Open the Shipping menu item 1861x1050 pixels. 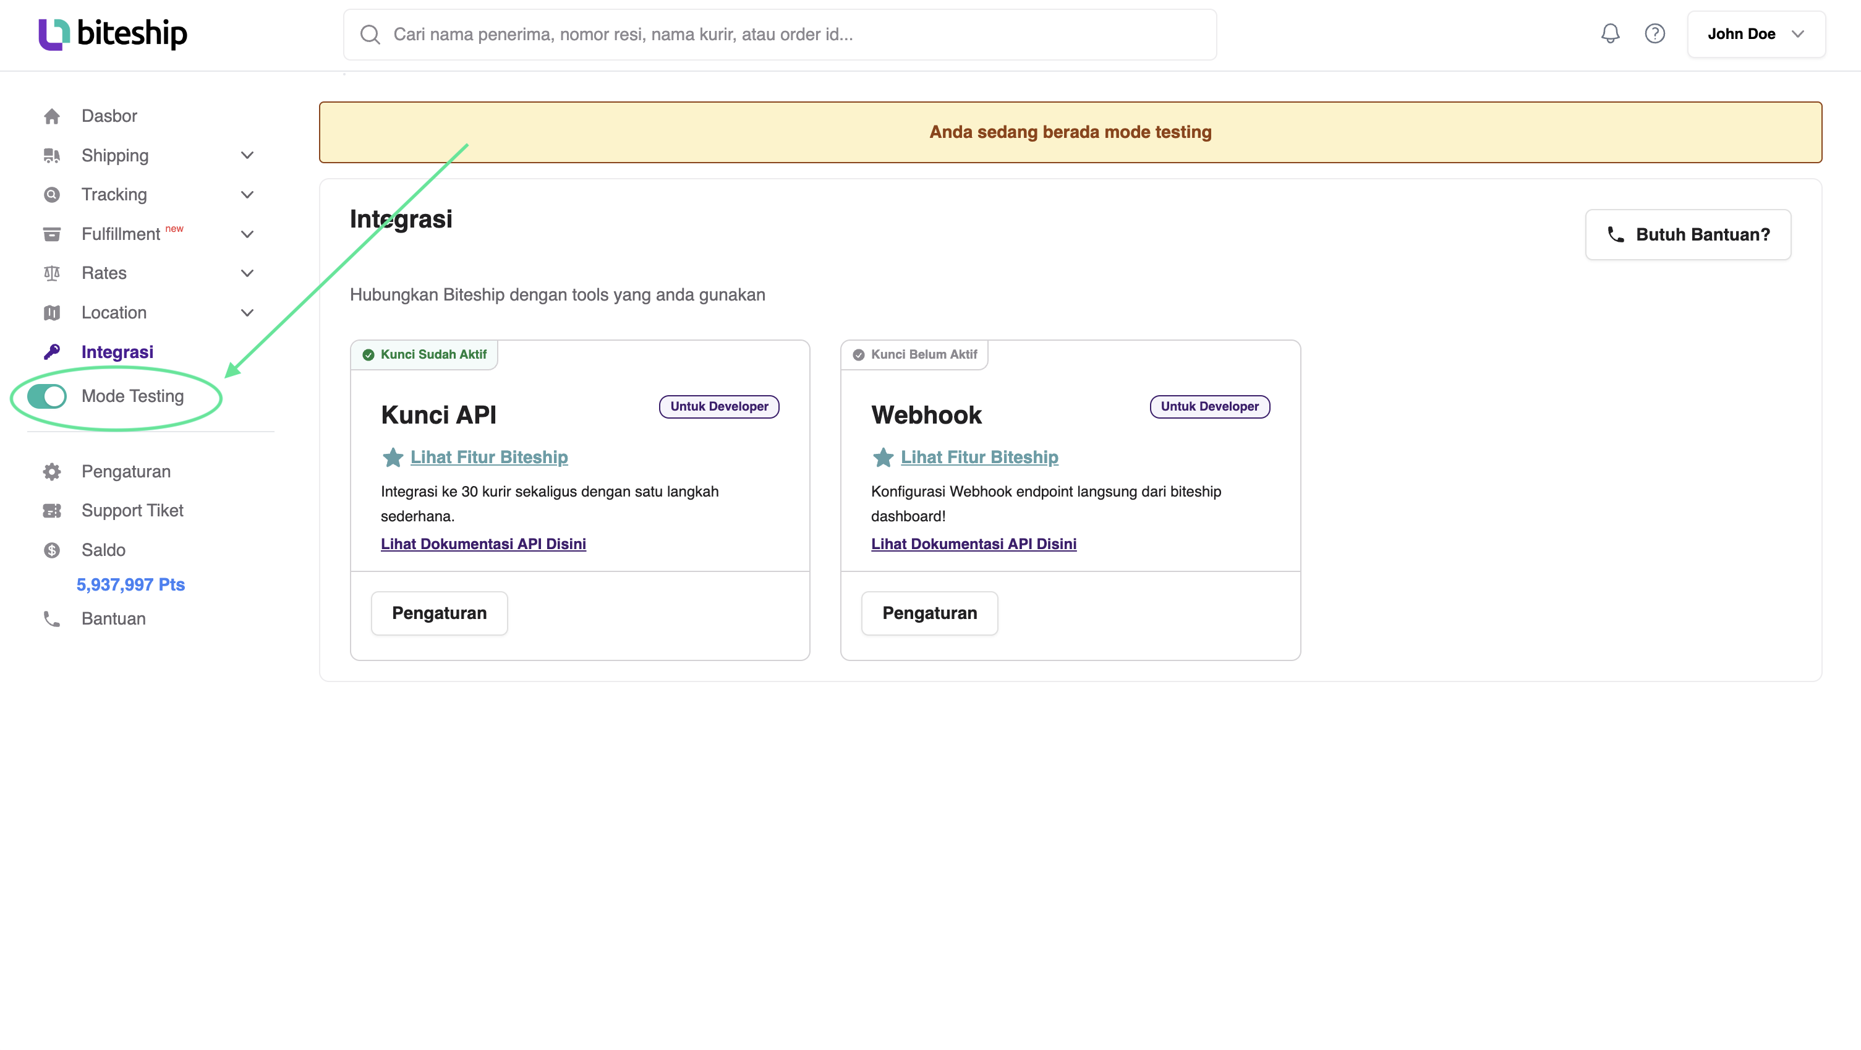(115, 155)
